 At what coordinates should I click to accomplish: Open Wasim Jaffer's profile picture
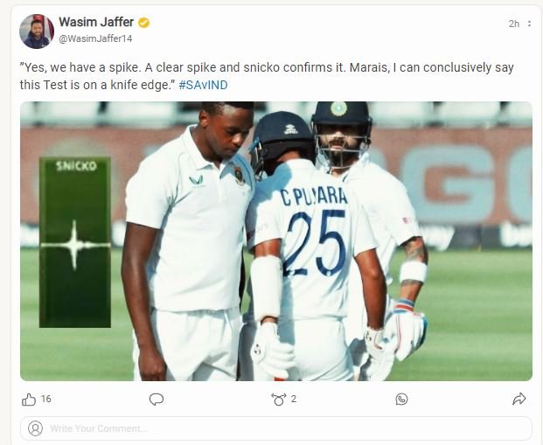click(37, 31)
